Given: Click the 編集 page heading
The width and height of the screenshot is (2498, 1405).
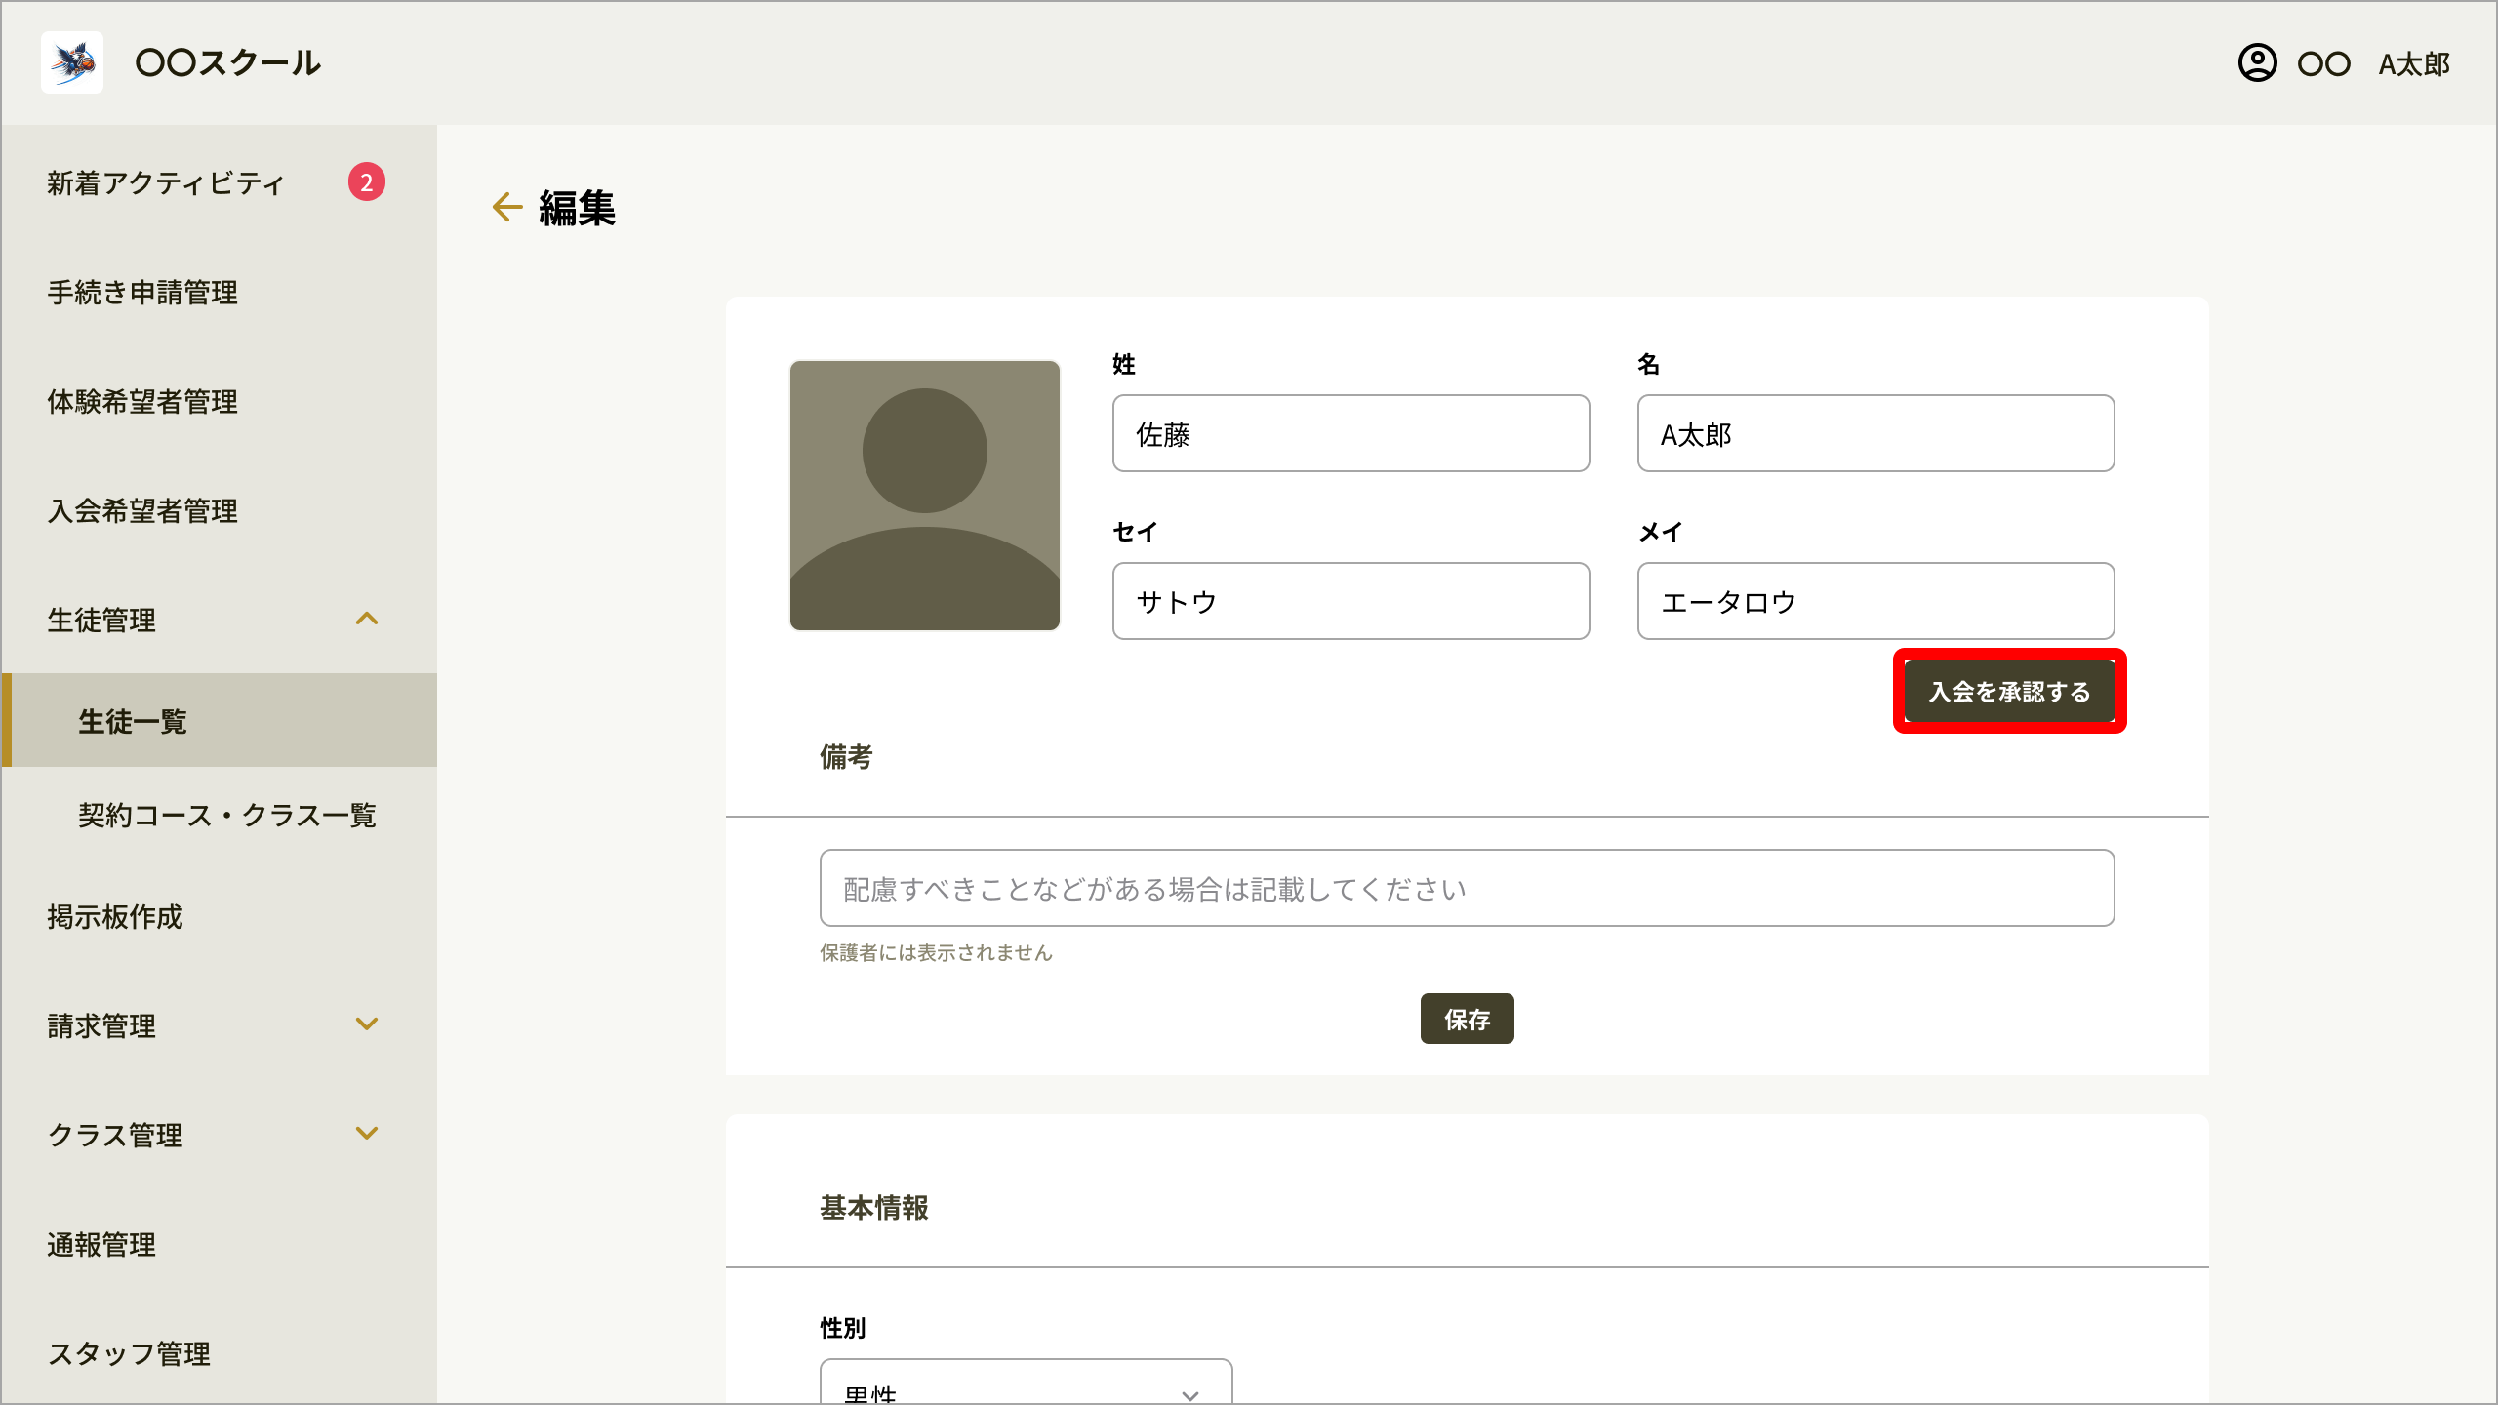Looking at the screenshot, I should coord(577,208).
